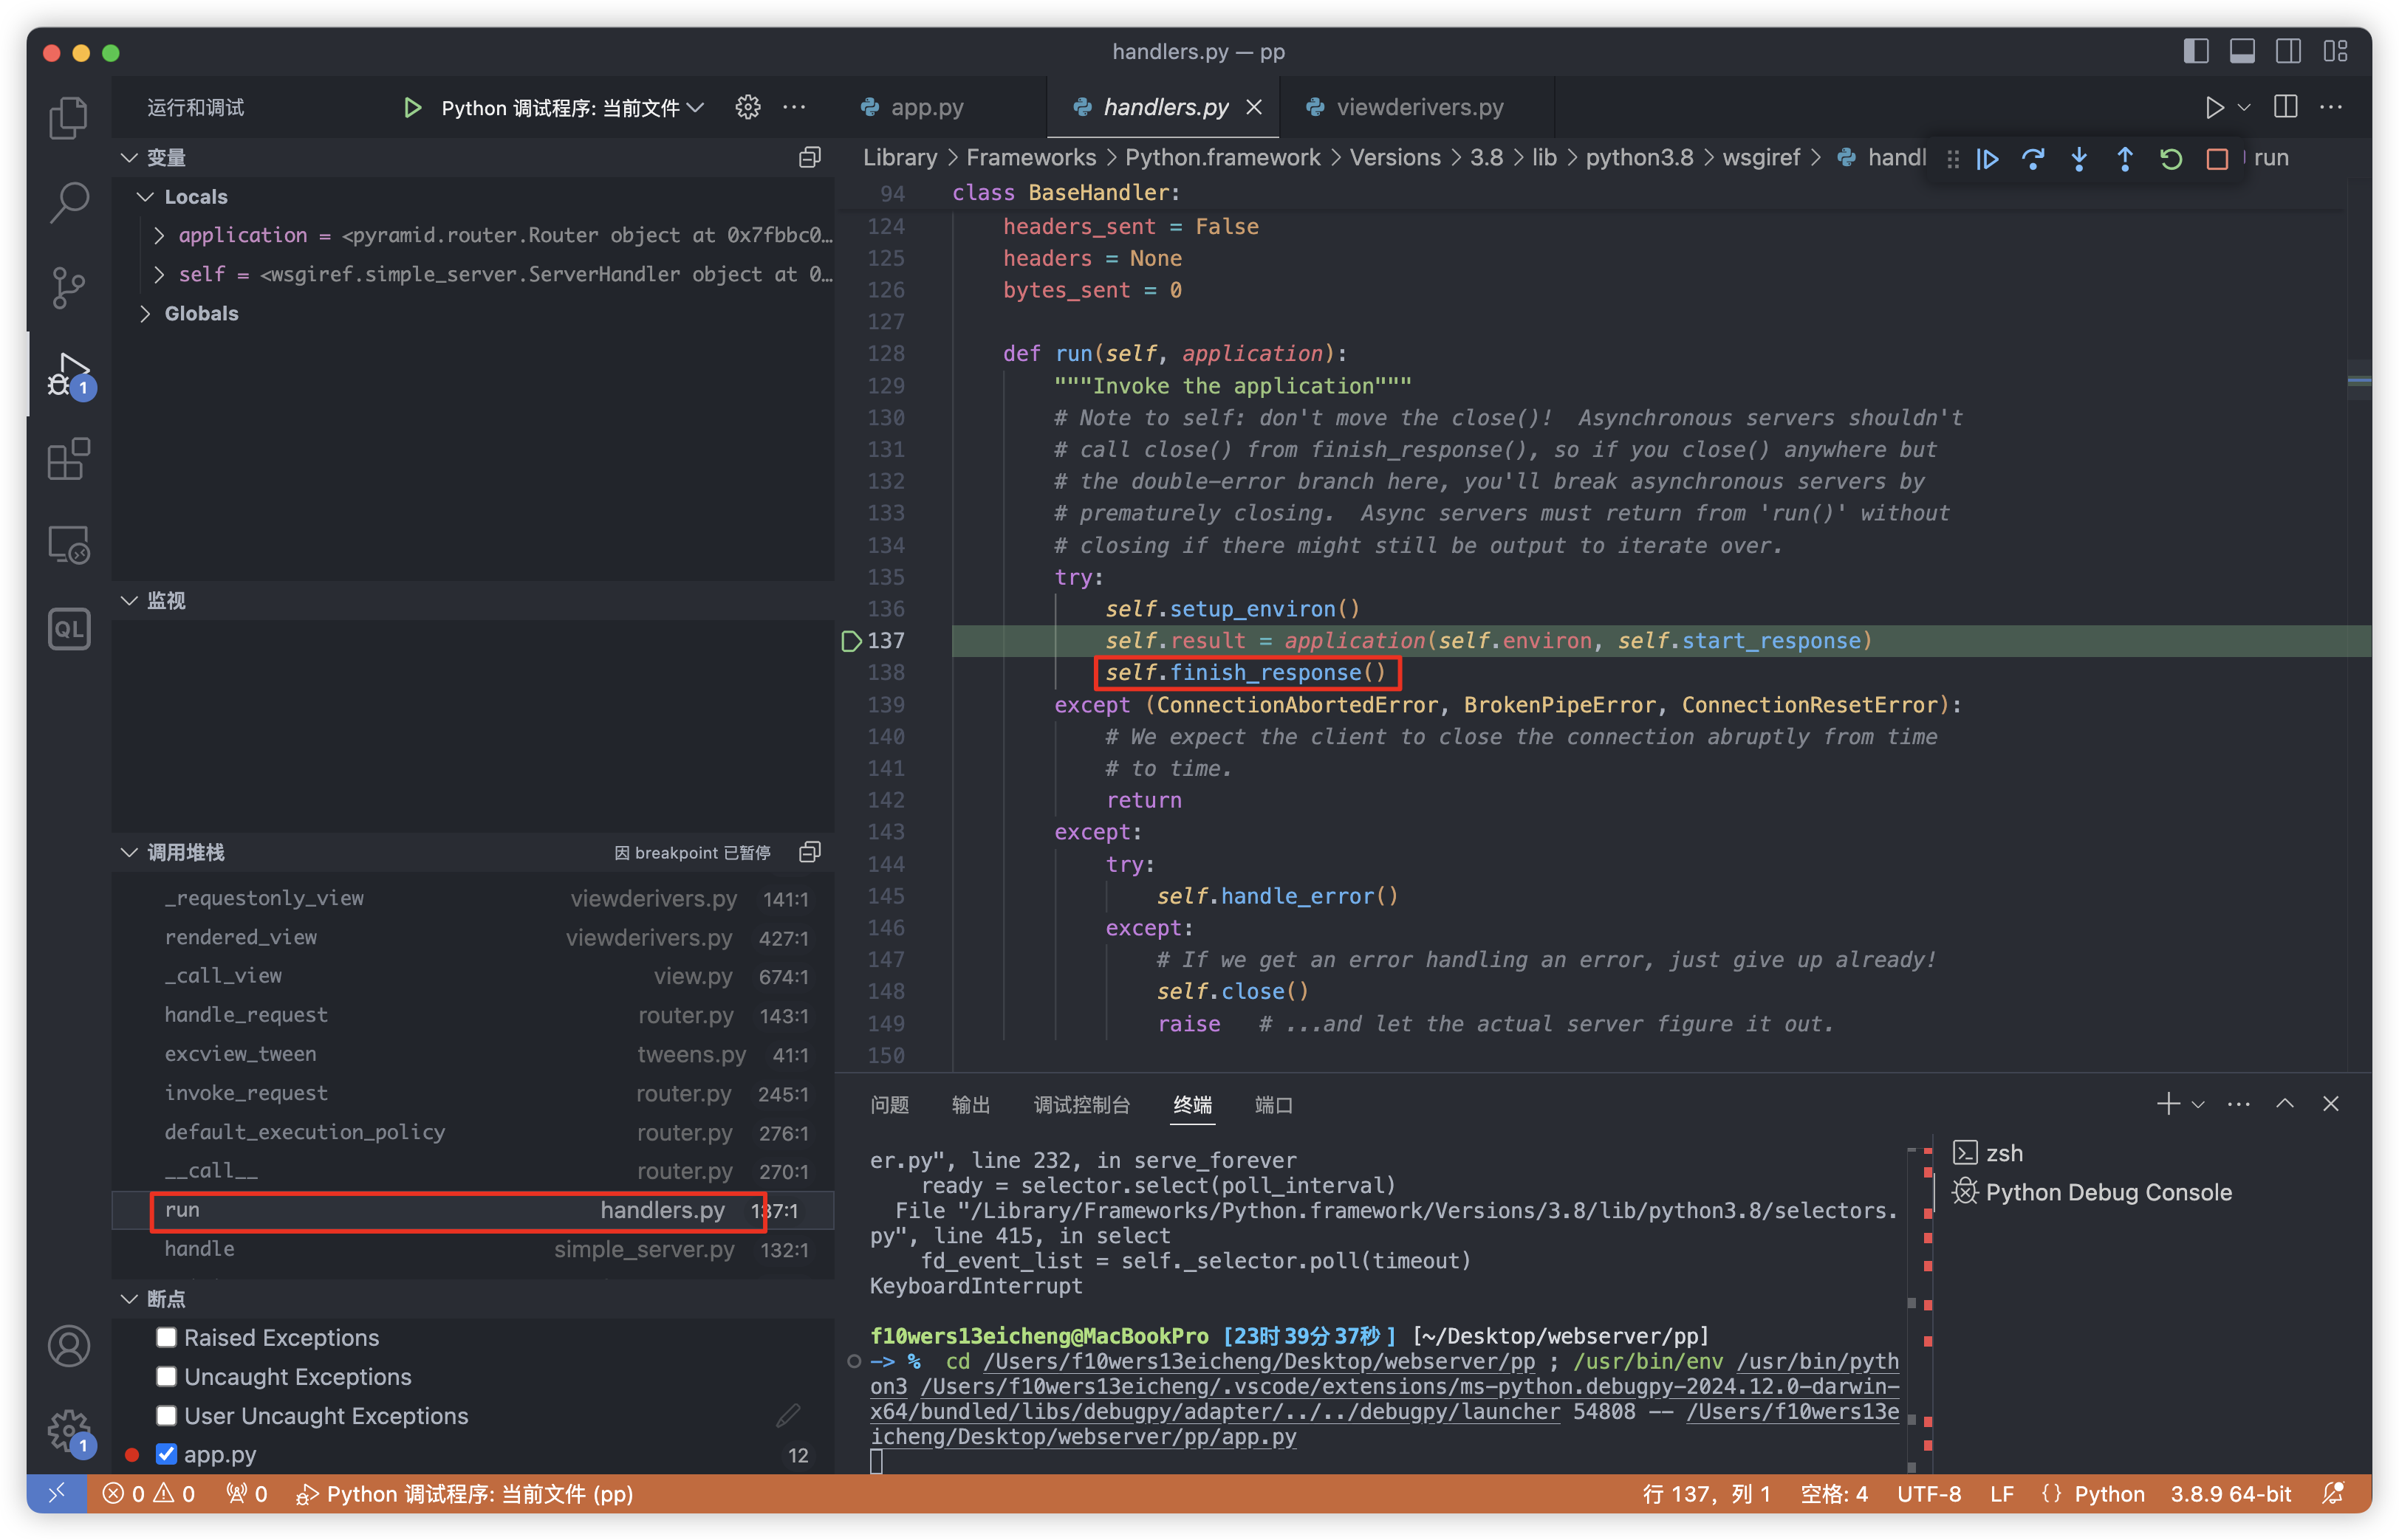Open run button dropdown arrow in editor

2244,107
